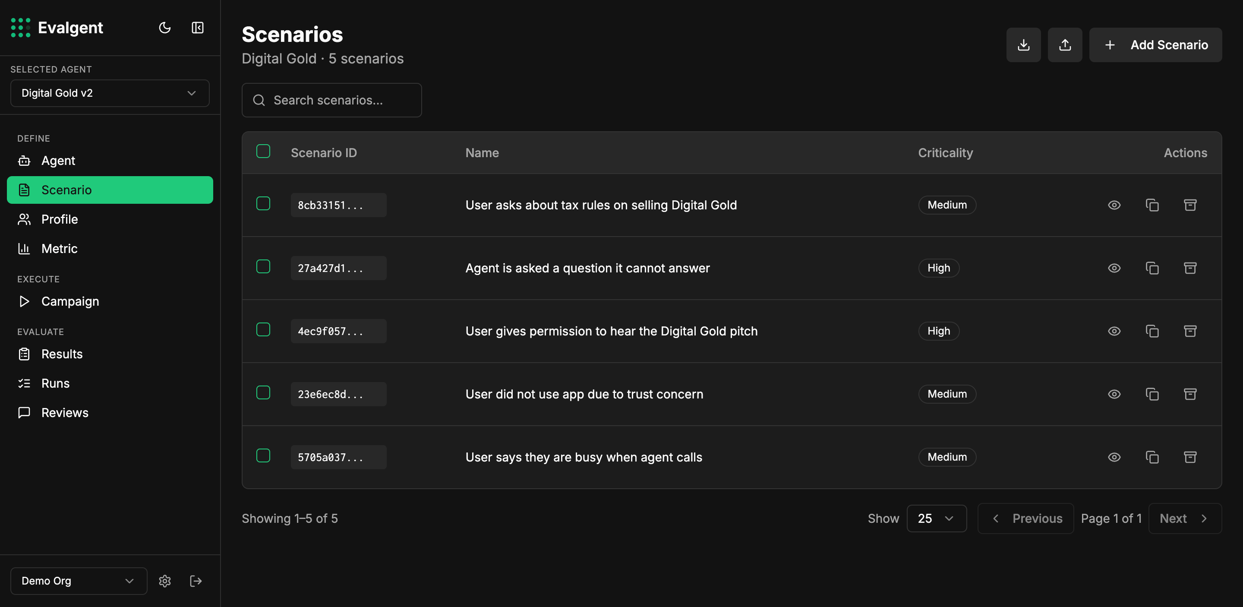Click the logout icon

point(196,581)
